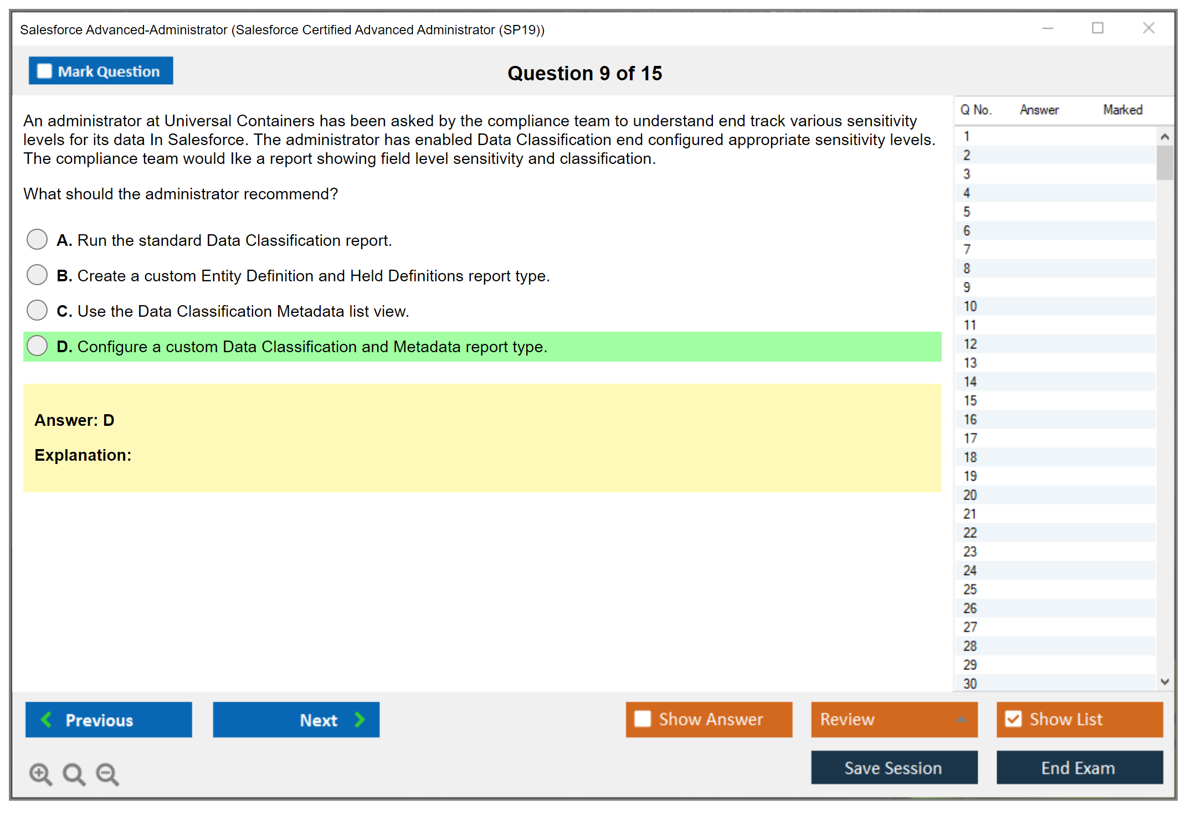This screenshot has height=814, width=1191.
Task: Jump to question 15 in list
Action: [x=970, y=400]
